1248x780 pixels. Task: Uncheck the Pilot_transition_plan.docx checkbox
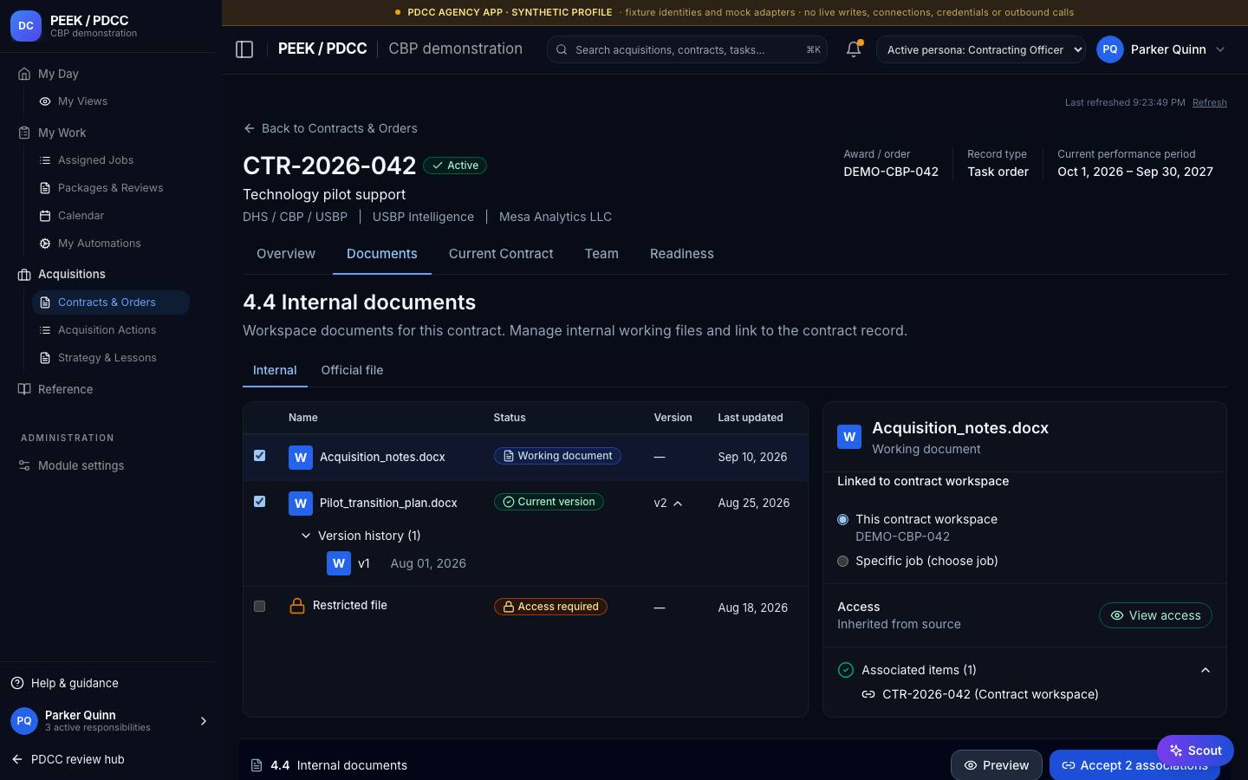259,501
